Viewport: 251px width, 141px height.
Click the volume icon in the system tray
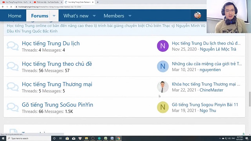(229, 138)
